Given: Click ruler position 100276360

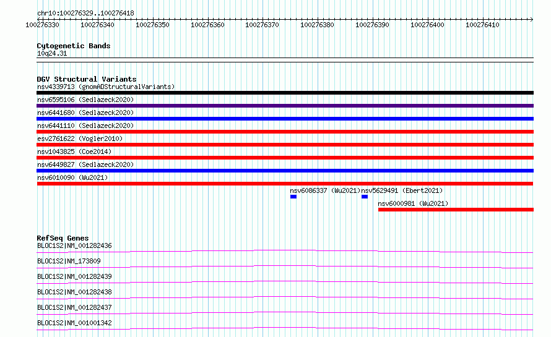Looking at the screenshot, I should pos(207,25).
